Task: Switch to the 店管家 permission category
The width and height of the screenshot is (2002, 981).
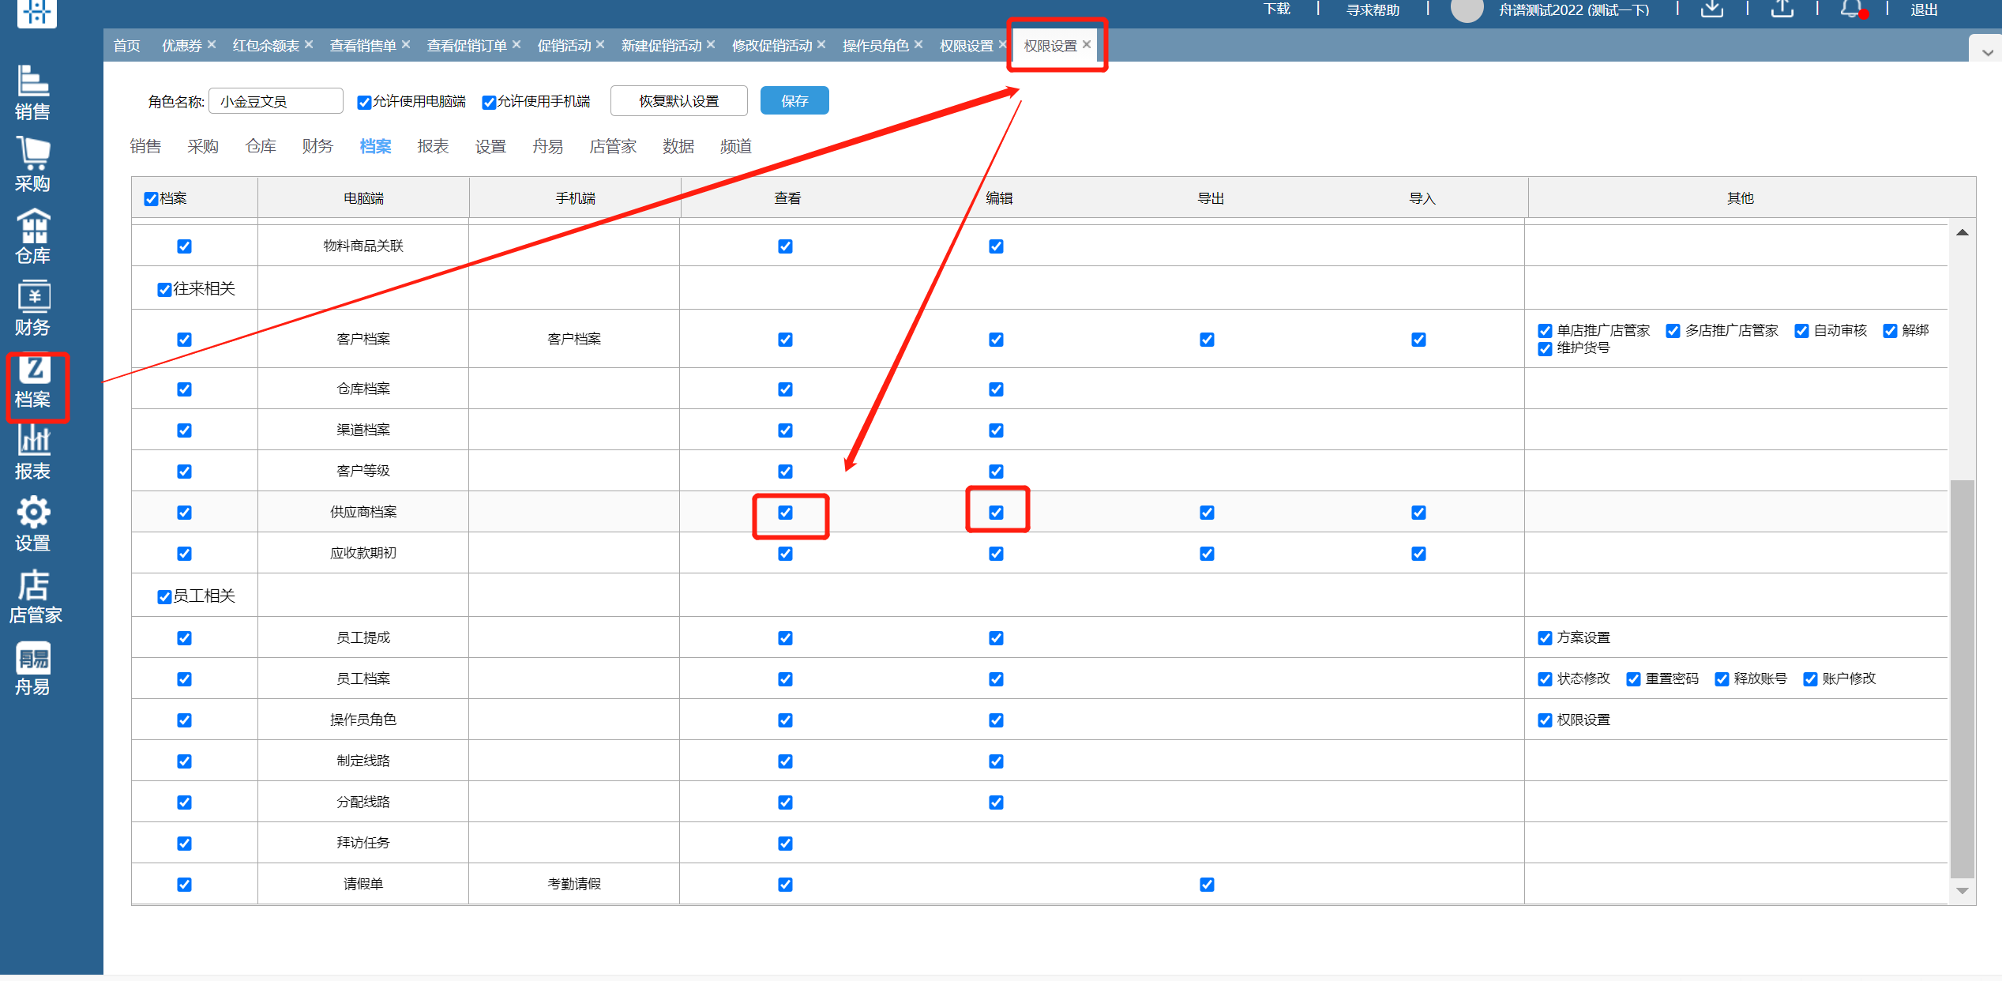Action: [613, 146]
